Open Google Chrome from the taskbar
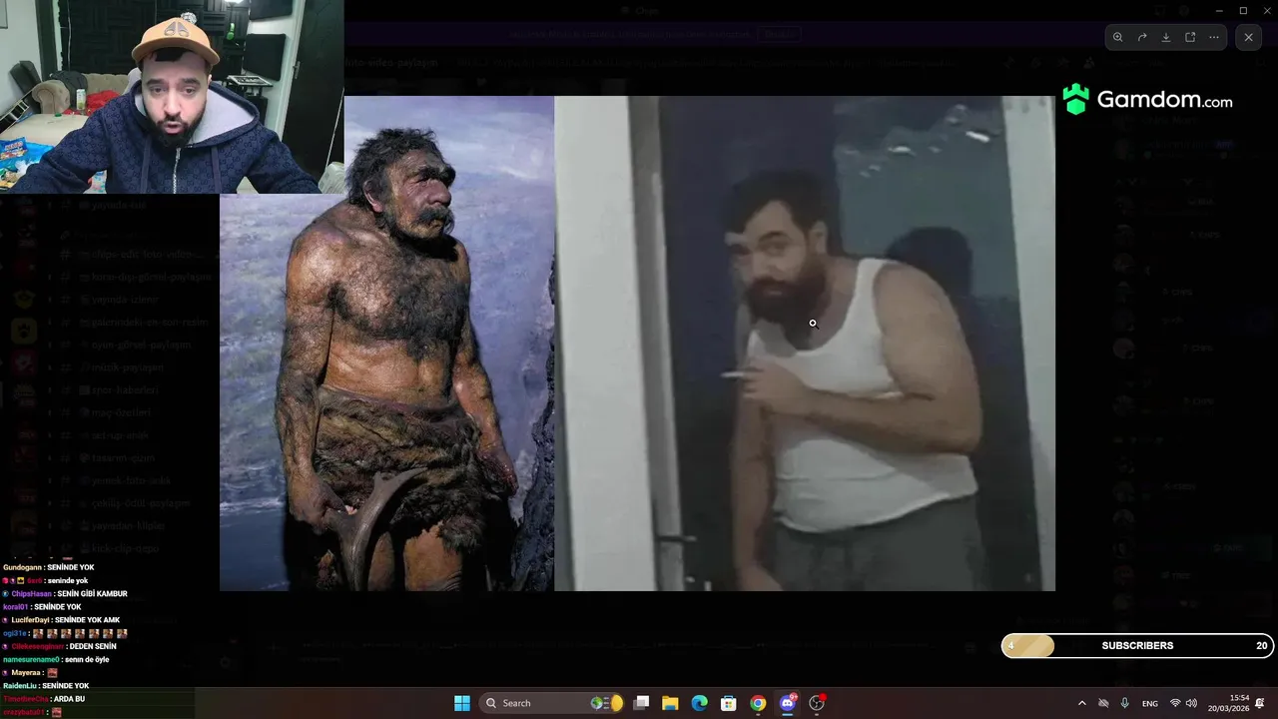The image size is (1278, 719). coord(758,703)
